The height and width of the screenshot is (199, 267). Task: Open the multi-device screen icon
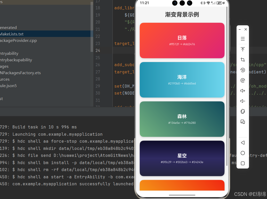tap(243, 122)
